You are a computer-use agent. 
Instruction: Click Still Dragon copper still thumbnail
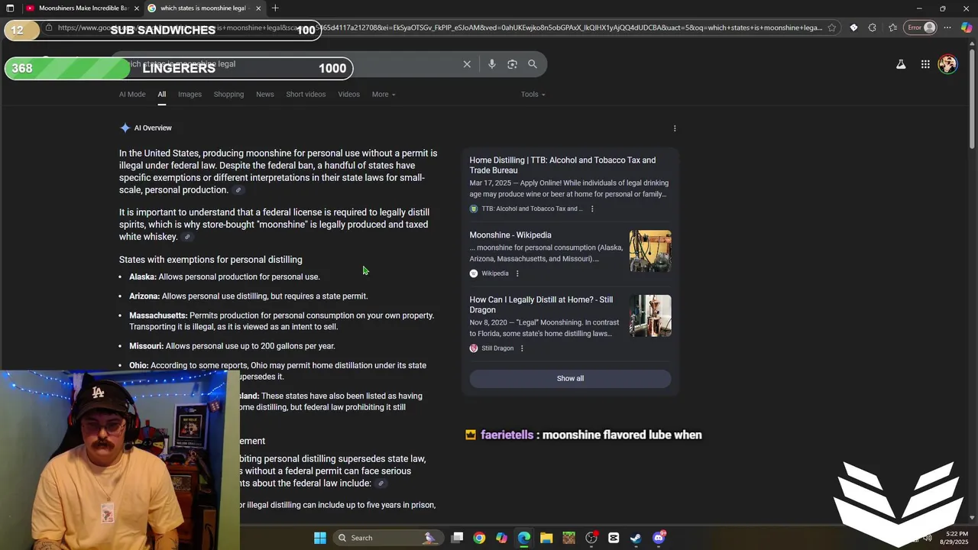650,316
